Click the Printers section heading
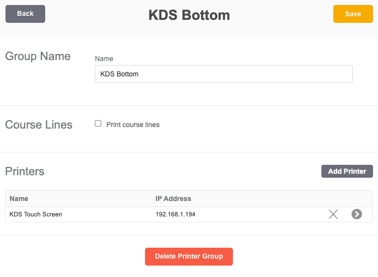This screenshot has width=378, height=277. (25, 171)
